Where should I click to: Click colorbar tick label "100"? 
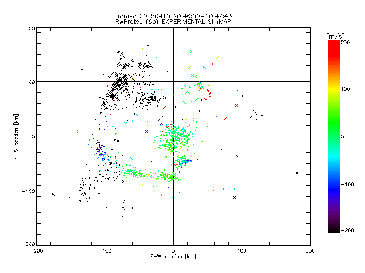tap(345, 89)
